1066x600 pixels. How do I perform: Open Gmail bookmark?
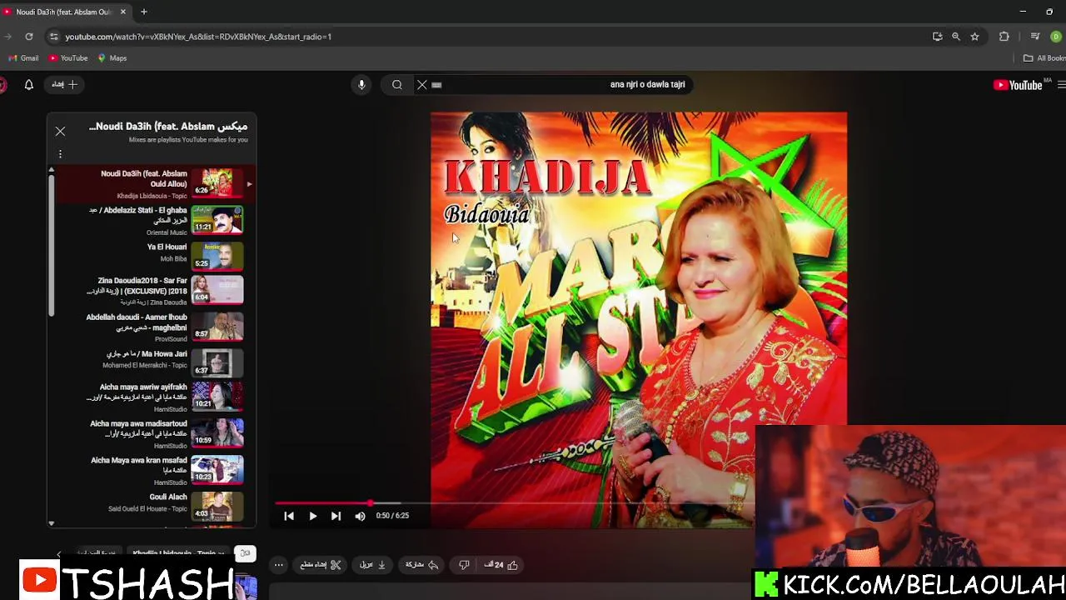[23, 58]
